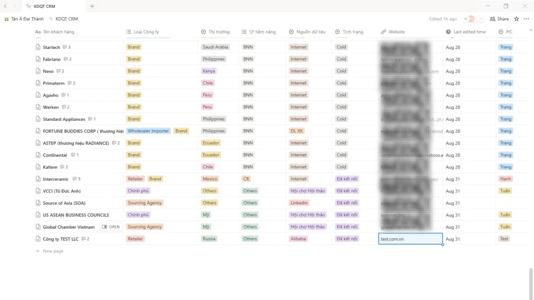The height and width of the screenshot is (300, 534).
Task: Click US ASEAN BUSINESS COUNCILS page icon
Action: tap(38, 215)
